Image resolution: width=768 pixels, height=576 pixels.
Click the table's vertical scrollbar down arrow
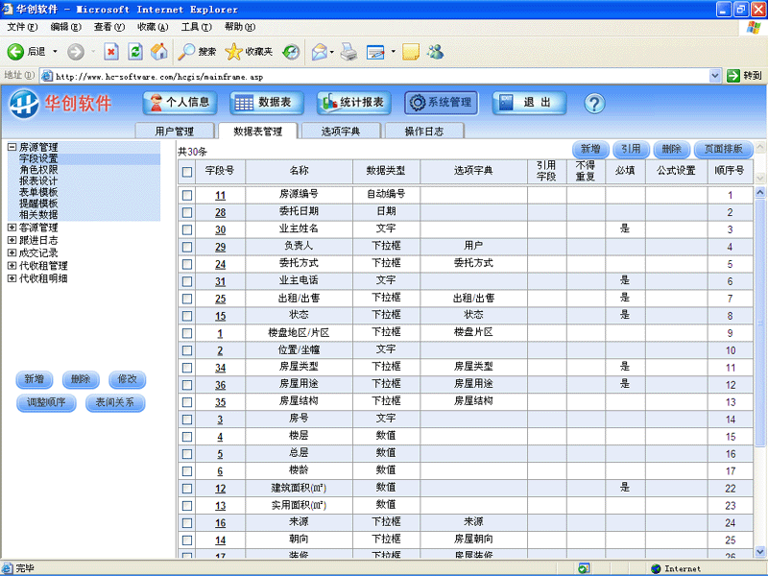click(760, 551)
